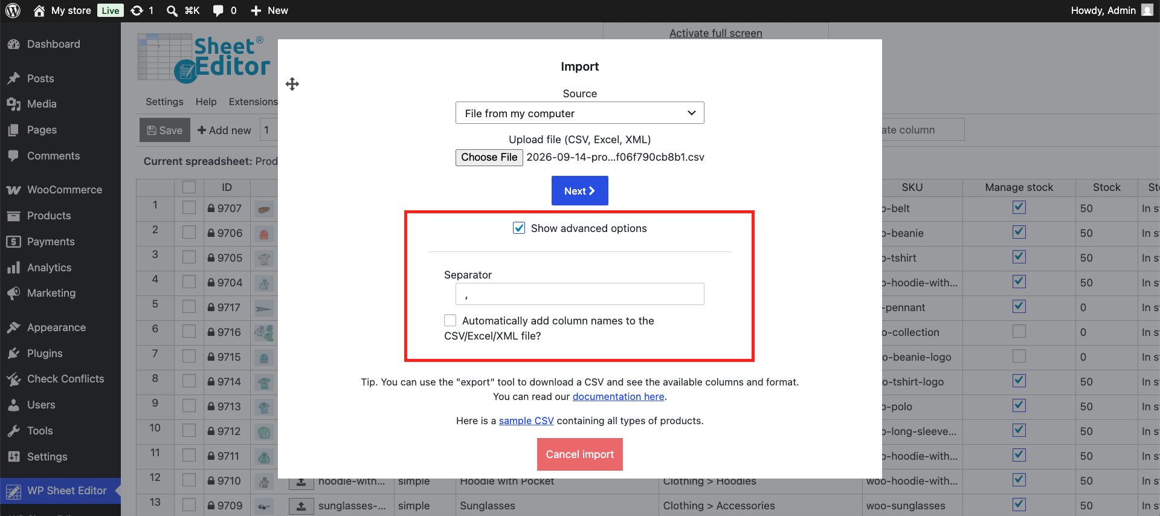Enable Manage stock for the beanie-logo row
This screenshot has height=516, width=1160.
(x=1019, y=356)
